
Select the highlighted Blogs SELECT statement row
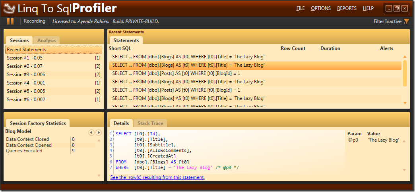tap(255, 65)
